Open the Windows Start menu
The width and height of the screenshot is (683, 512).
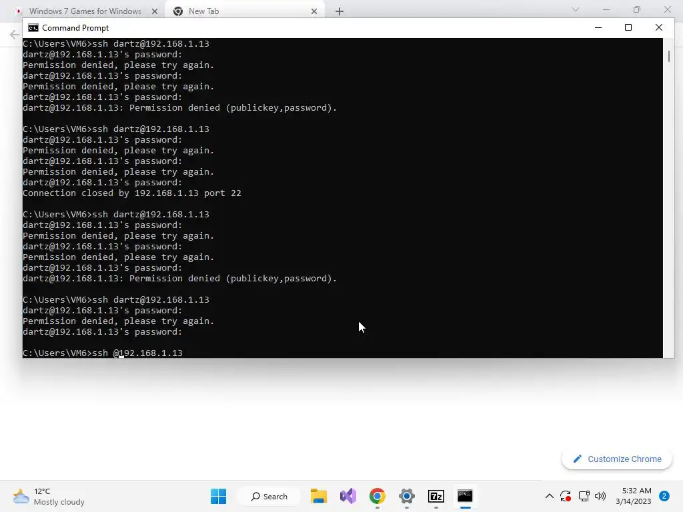coord(218,496)
